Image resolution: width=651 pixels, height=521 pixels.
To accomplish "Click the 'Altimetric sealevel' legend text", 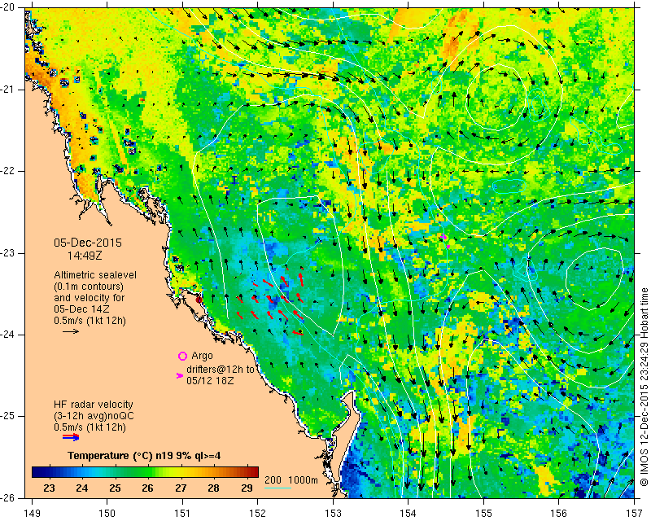I will [x=95, y=275].
